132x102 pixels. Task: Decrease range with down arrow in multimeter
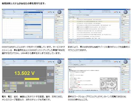(x=4, y=91)
